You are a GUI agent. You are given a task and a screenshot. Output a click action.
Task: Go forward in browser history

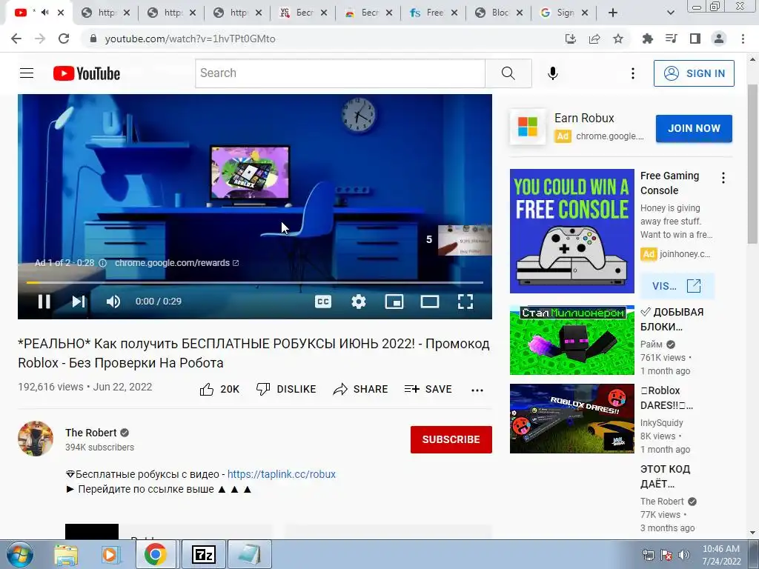point(40,39)
